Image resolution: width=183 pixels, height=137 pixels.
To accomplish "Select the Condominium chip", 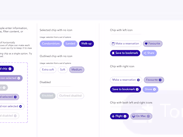I will pos(51,43).
